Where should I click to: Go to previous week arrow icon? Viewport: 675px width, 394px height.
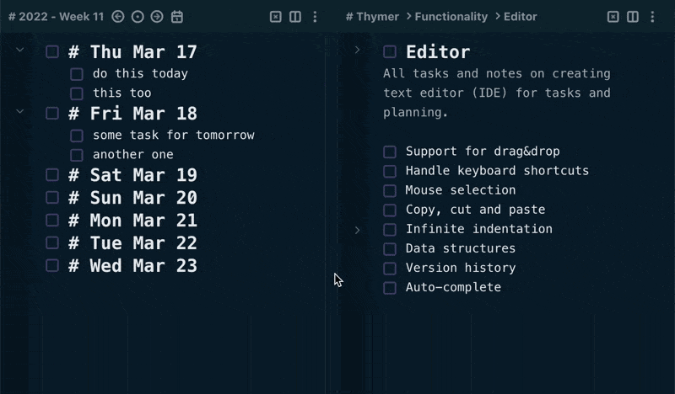[118, 17]
